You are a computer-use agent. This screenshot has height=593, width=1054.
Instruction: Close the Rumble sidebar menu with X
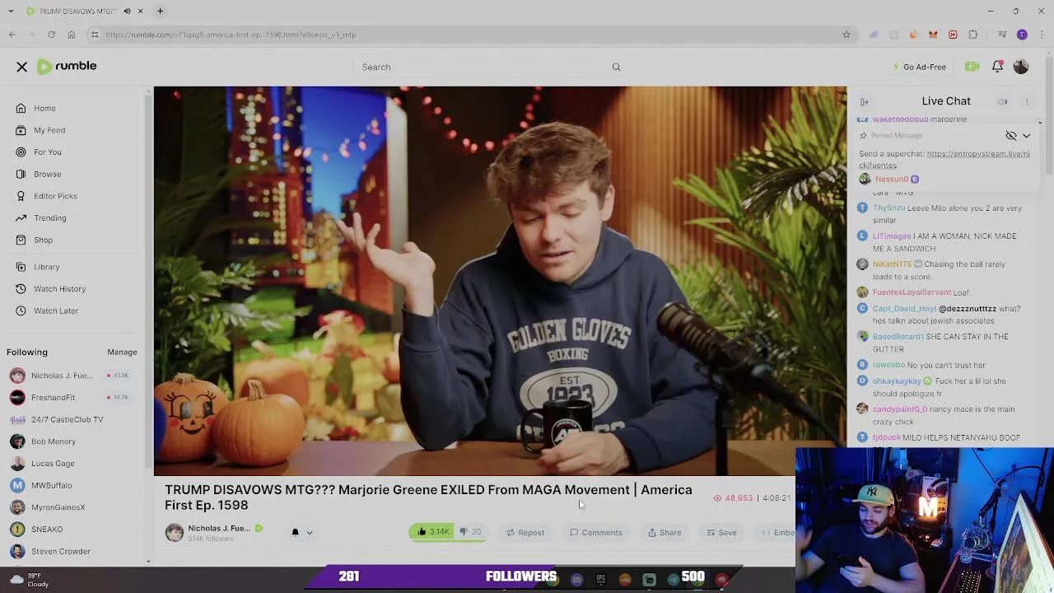click(x=22, y=67)
